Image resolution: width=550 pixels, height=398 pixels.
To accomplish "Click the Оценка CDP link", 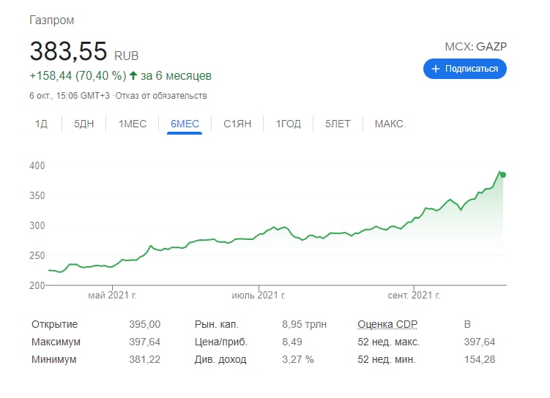I will (387, 324).
